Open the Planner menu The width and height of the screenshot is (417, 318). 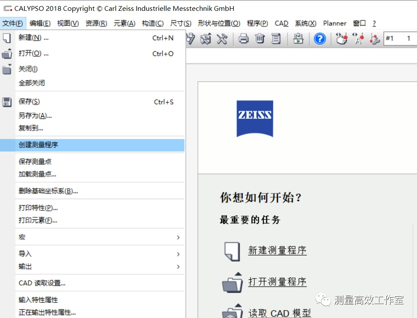point(334,23)
